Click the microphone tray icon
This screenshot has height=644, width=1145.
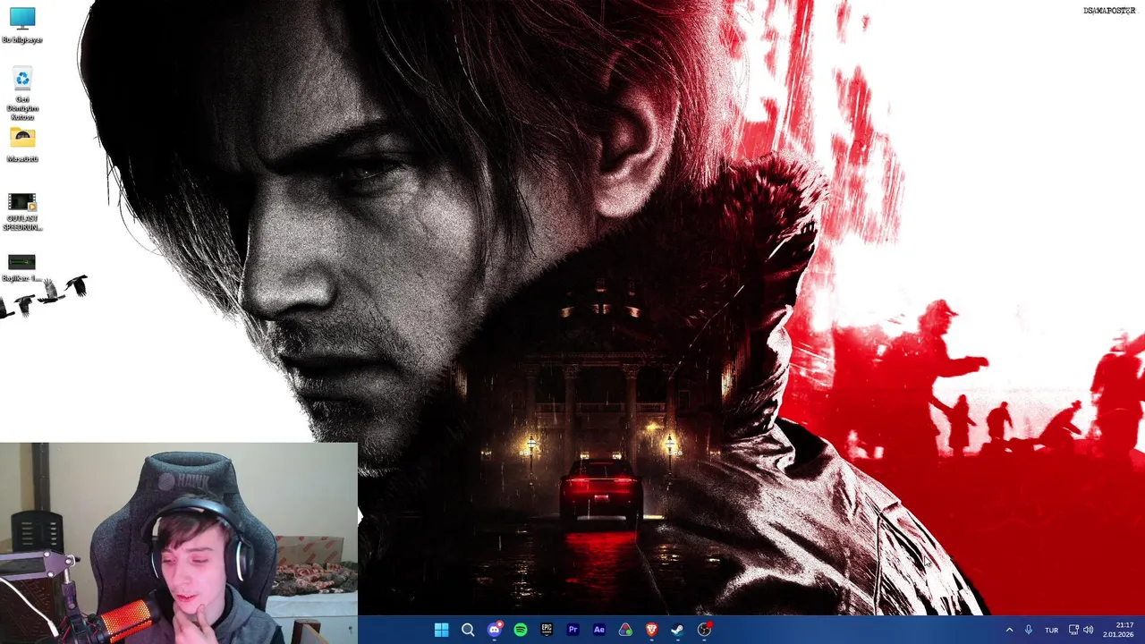[x=1029, y=630]
